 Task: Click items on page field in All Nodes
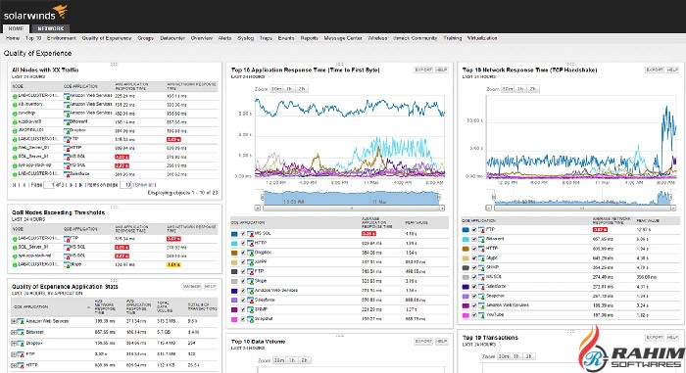[125, 185]
